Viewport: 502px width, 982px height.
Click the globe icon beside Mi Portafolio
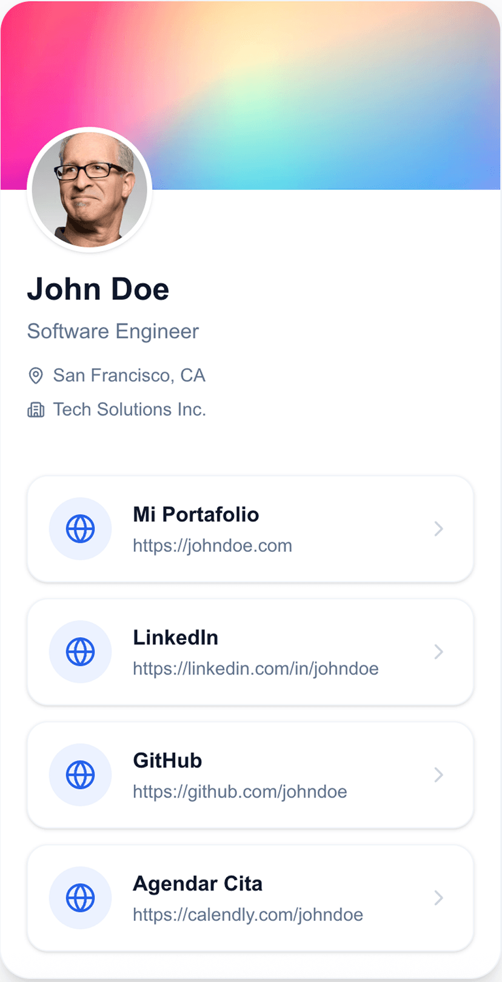click(x=80, y=529)
